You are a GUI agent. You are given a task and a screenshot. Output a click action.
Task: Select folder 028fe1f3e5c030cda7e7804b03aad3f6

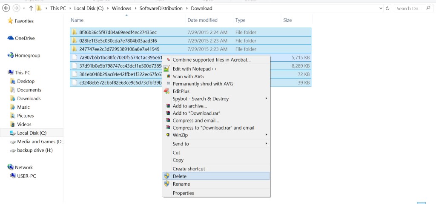coord(190,41)
